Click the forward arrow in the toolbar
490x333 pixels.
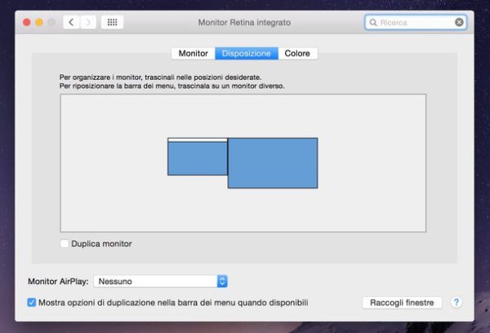point(87,22)
